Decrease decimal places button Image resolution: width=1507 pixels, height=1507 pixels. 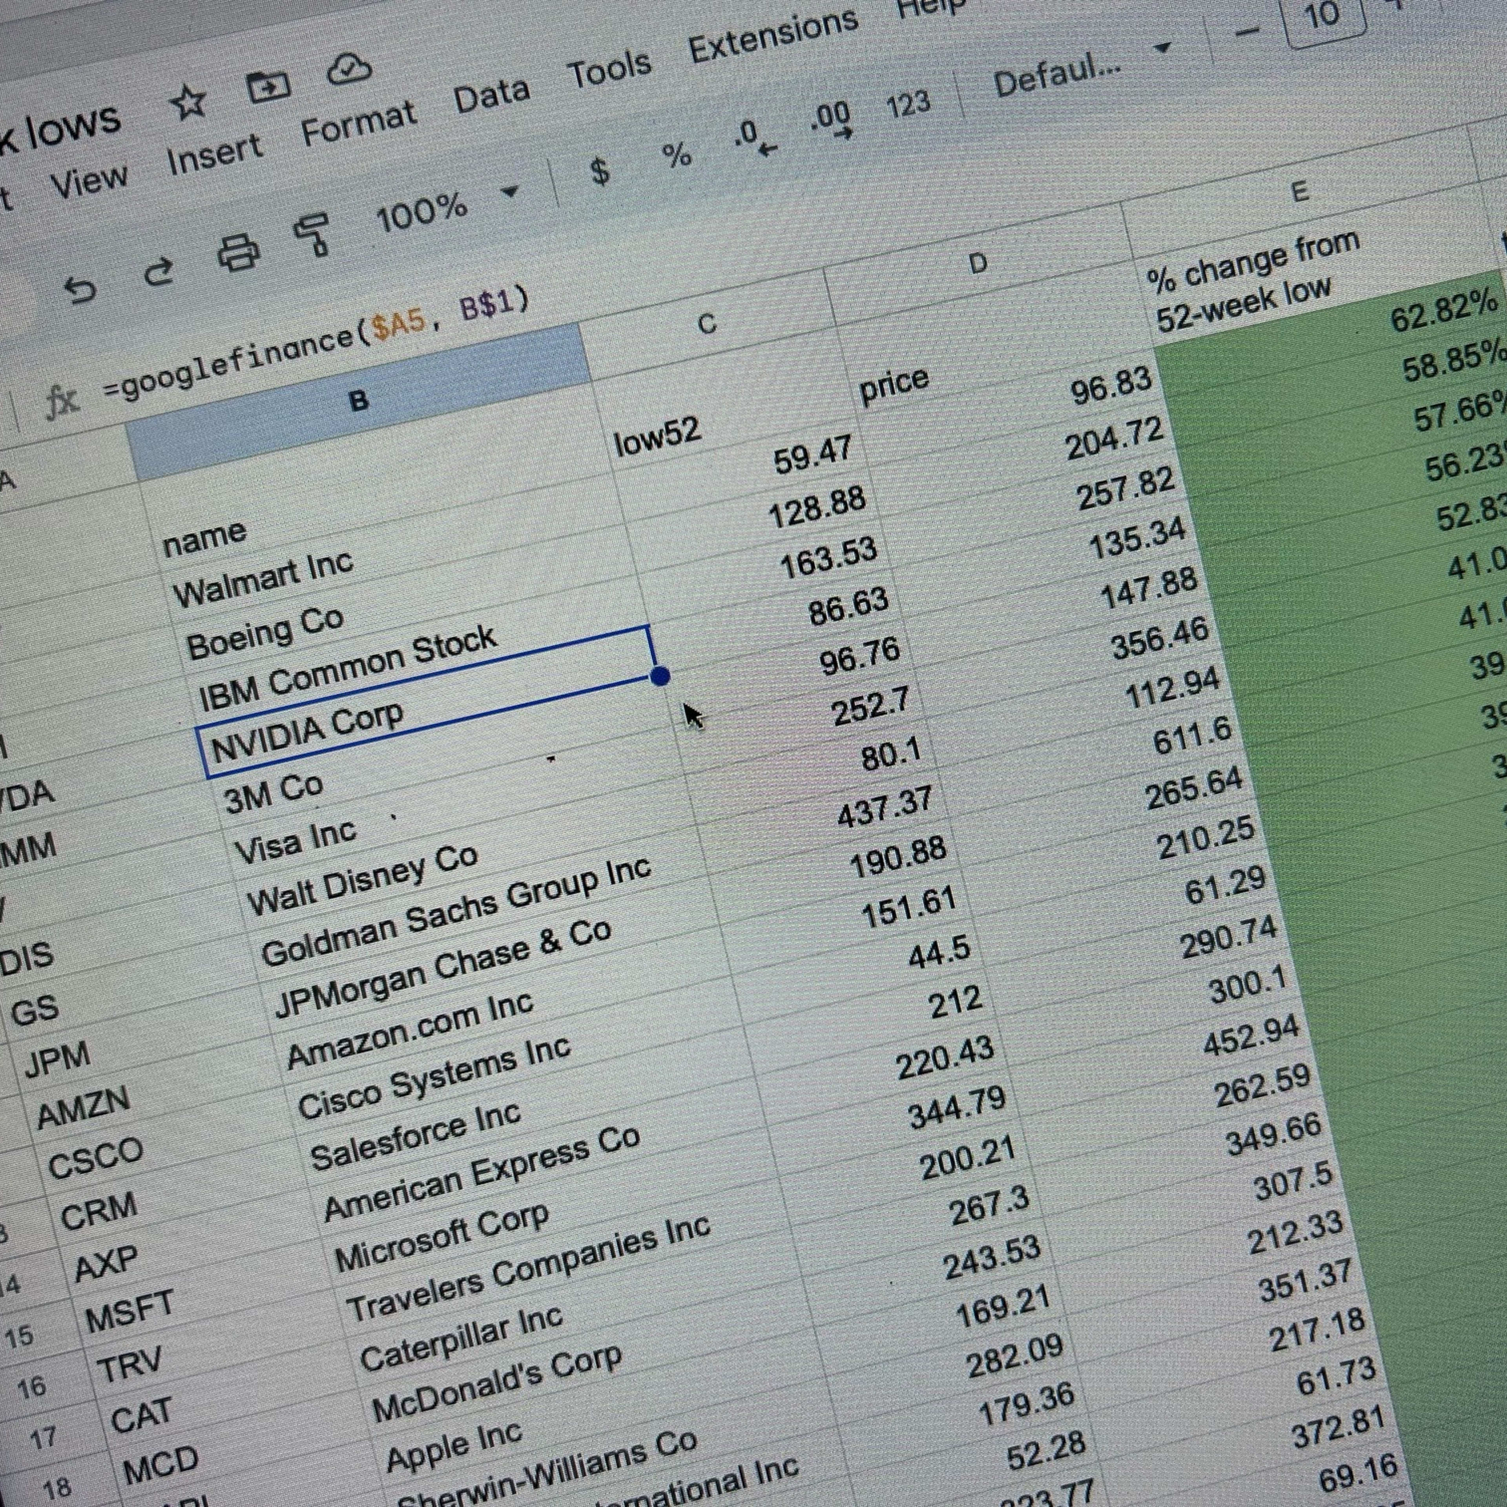click(755, 139)
